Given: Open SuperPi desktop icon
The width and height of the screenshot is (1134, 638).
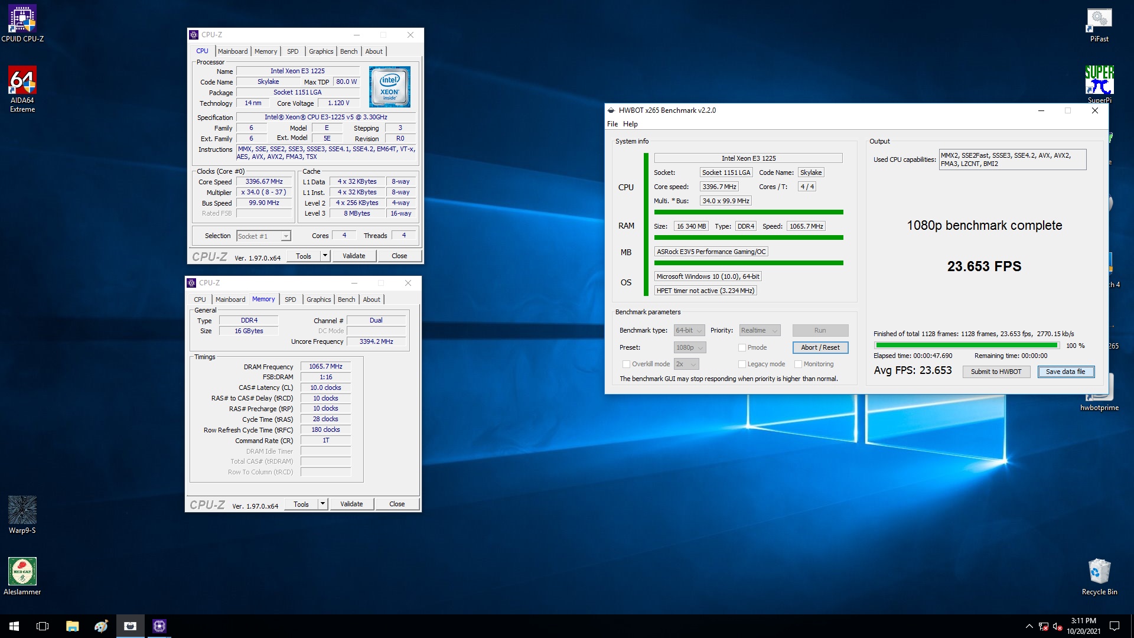Looking at the screenshot, I should (1099, 84).
